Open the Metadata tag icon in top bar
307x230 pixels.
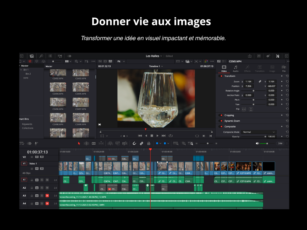click(268, 56)
